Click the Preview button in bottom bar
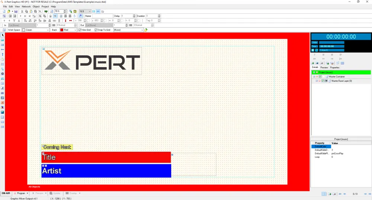 click(x=39, y=193)
